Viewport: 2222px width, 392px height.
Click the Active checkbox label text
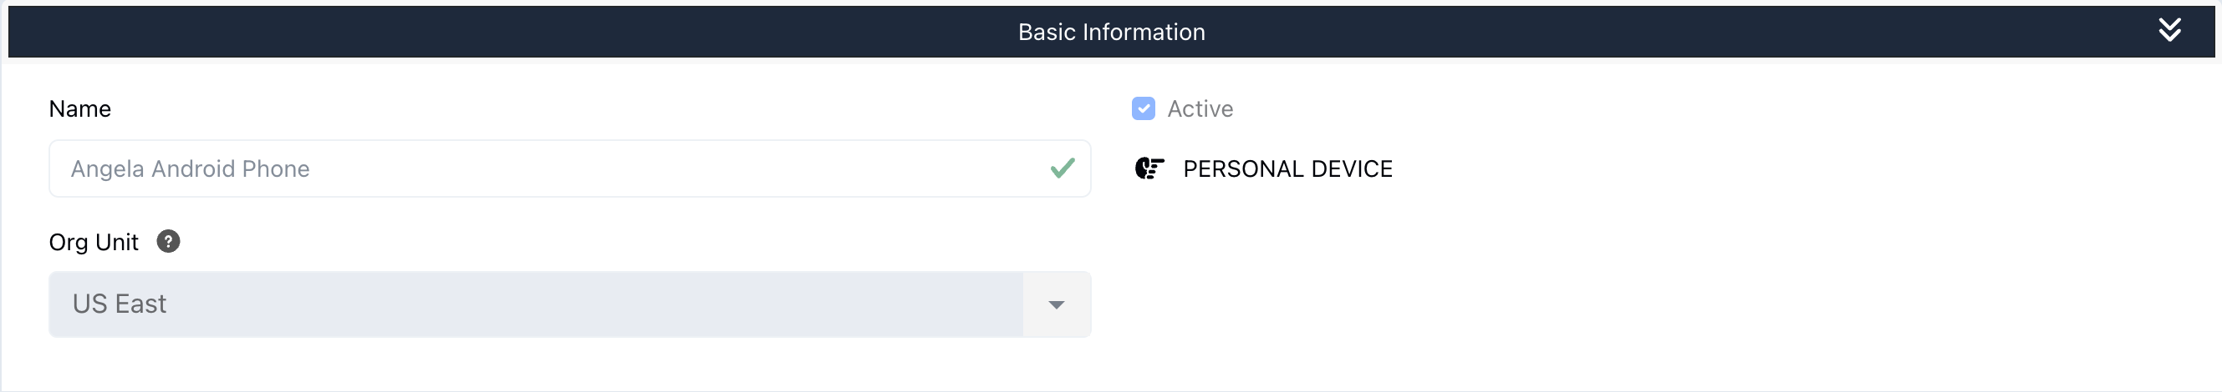point(1200,109)
